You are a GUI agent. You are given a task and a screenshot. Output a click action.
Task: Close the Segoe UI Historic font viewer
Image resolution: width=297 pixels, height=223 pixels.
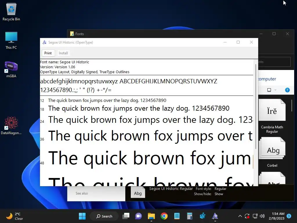click(251, 42)
